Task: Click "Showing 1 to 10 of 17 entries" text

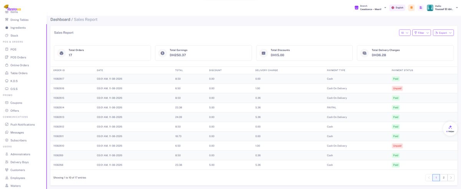Action: 70,178
